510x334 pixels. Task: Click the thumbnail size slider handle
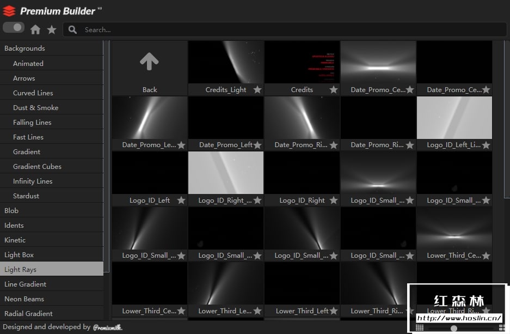click(x=454, y=329)
